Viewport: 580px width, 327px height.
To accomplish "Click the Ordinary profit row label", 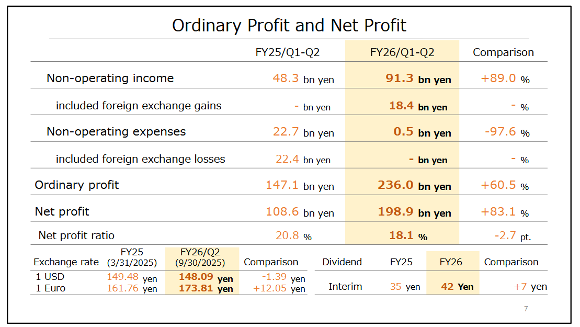I will pos(77,185).
